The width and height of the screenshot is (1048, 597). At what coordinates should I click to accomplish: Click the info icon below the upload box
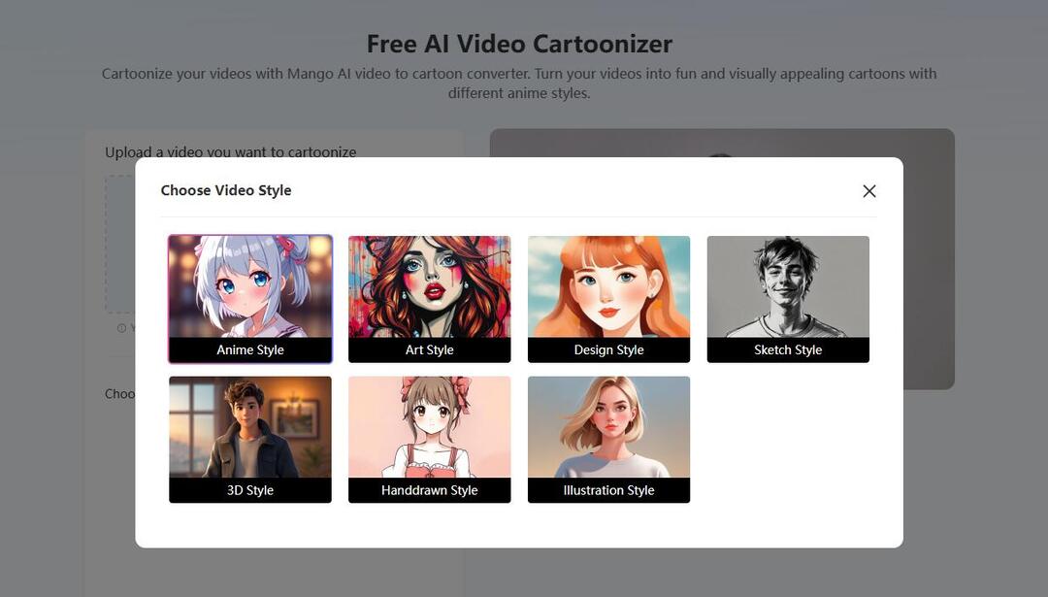click(119, 327)
